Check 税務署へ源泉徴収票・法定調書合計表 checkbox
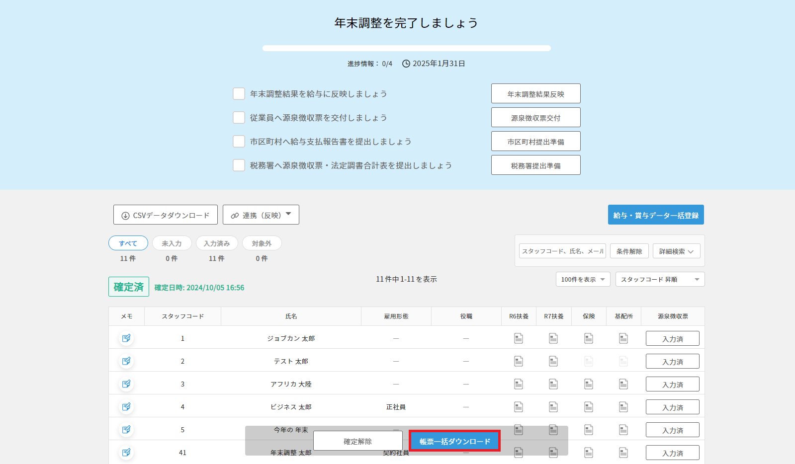This screenshot has height=464, width=795. pyautogui.click(x=239, y=165)
